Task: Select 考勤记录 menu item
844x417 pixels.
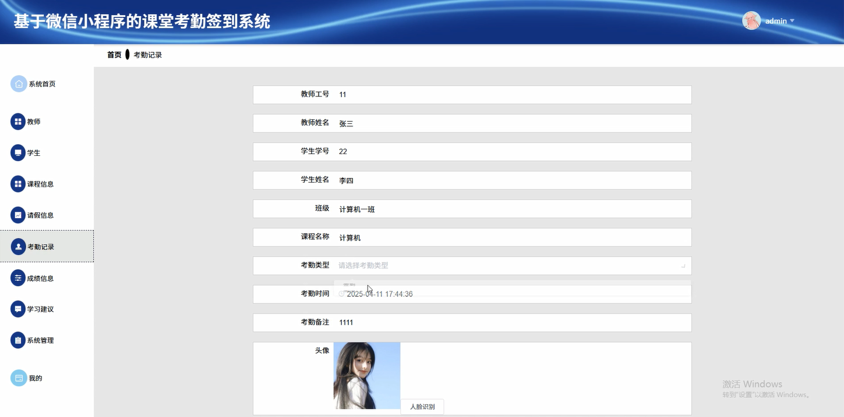Action: click(47, 246)
